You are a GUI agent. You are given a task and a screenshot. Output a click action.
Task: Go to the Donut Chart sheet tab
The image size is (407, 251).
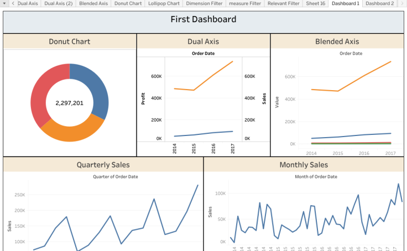pyautogui.click(x=128, y=3)
